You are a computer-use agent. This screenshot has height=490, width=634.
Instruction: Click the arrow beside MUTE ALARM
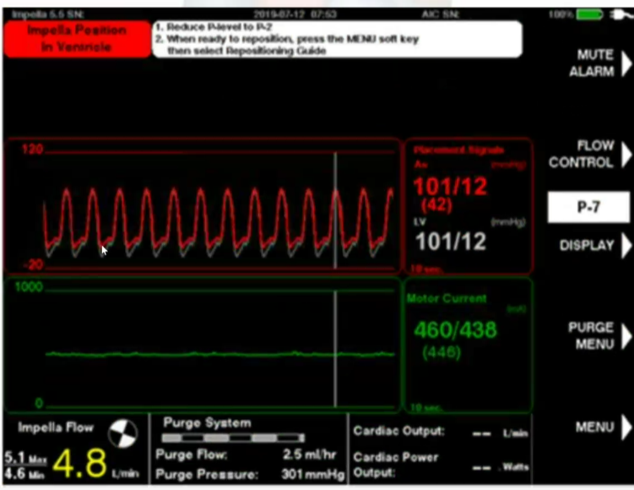pos(626,63)
